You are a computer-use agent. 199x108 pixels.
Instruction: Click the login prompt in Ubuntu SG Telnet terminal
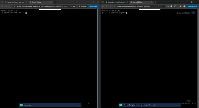click(114, 12)
